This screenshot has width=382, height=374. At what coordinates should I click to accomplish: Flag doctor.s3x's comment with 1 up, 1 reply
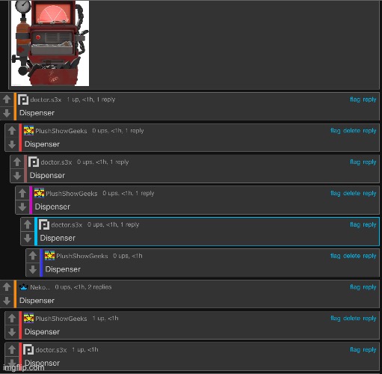pyautogui.click(x=355, y=99)
